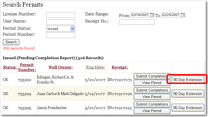Edit the To date field
Viewport: 208px width, 117px height.
pos(170,15)
